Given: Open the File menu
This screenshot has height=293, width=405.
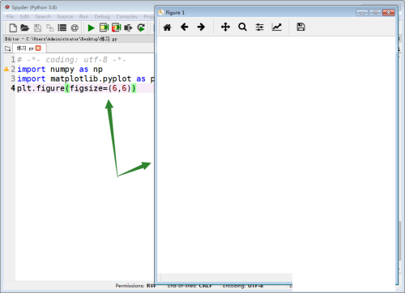Looking at the screenshot, I should pos(10,17).
